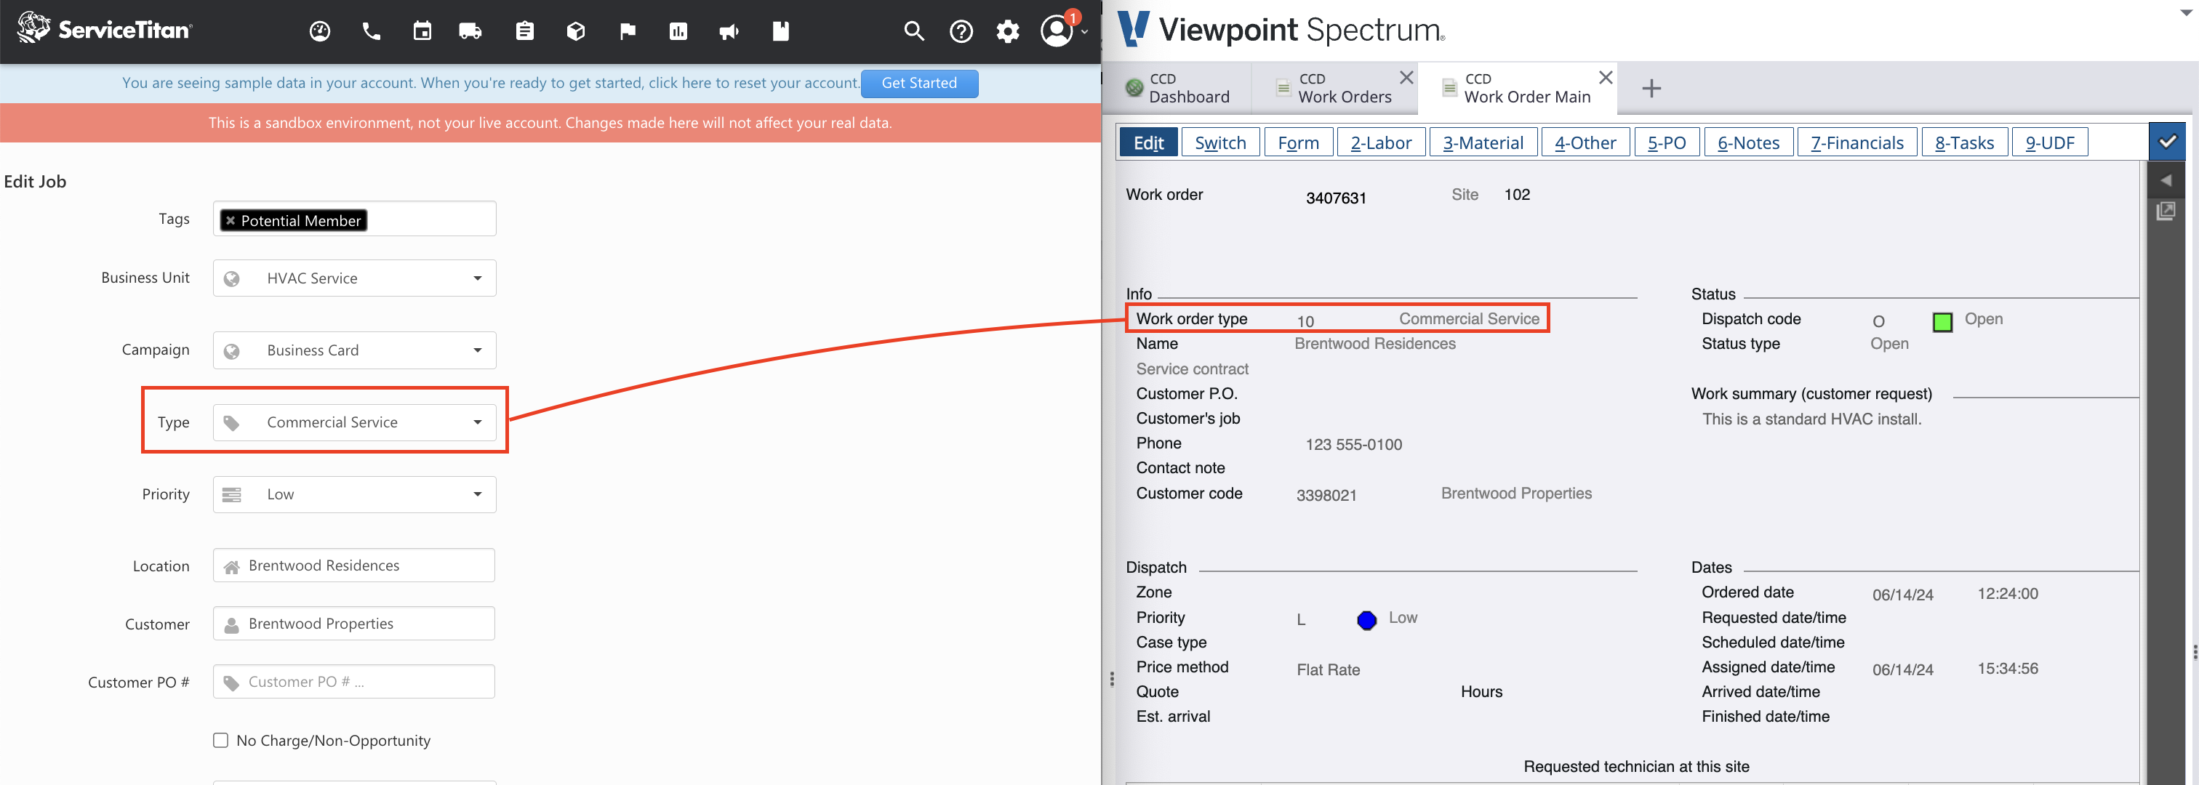
Task: Open the ServiceTitan dashboard gauge icon
Action: pos(320,31)
